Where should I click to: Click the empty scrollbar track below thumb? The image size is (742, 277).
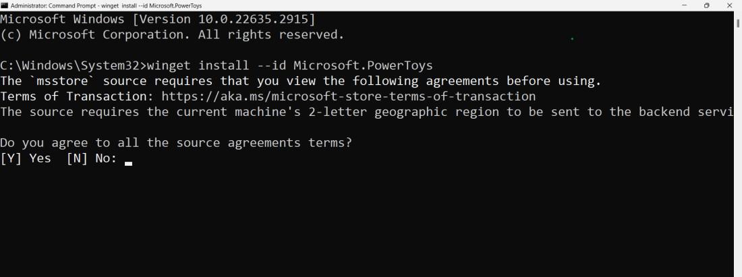coord(738,151)
